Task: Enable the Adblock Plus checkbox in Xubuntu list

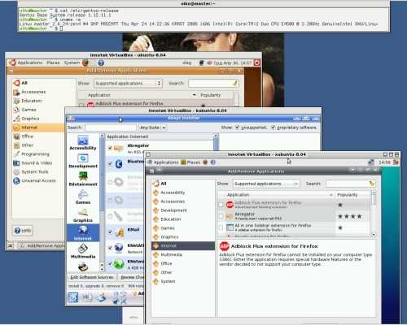Action: point(221,205)
